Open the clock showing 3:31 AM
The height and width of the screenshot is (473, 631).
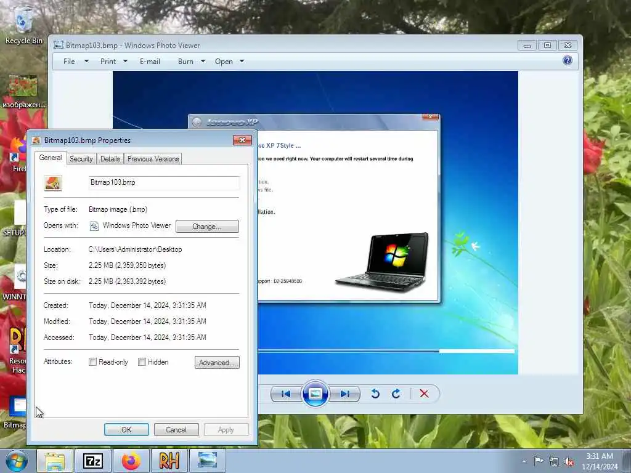(x=599, y=461)
